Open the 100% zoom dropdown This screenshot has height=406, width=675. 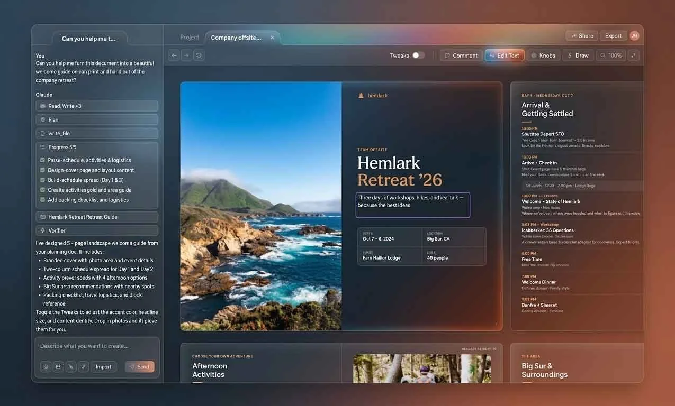[x=611, y=56]
